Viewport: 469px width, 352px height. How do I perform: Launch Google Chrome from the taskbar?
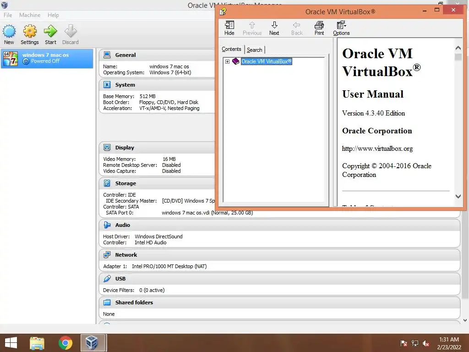(x=65, y=343)
